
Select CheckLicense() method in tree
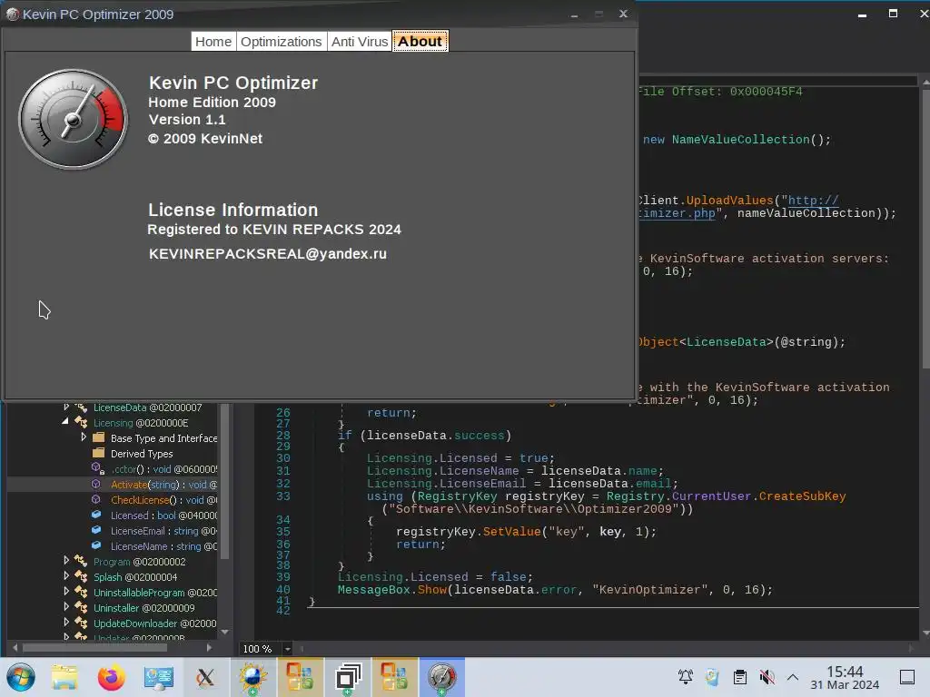coord(163,500)
